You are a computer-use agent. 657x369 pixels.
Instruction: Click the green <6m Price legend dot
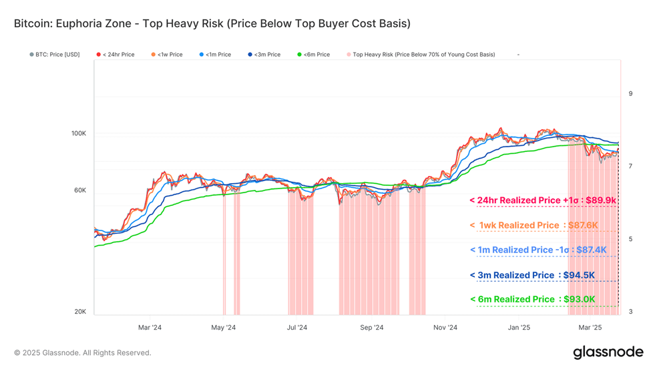300,55
